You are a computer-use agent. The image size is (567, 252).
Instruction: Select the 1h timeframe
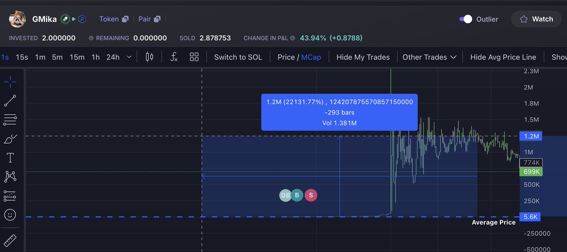pos(95,57)
